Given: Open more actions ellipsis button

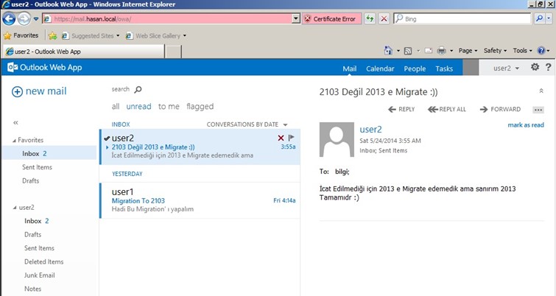Looking at the screenshot, I should pyautogui.click(x=538, y=110).
